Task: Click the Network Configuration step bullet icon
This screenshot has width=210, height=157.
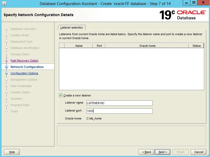Action: tap(6, 67)
